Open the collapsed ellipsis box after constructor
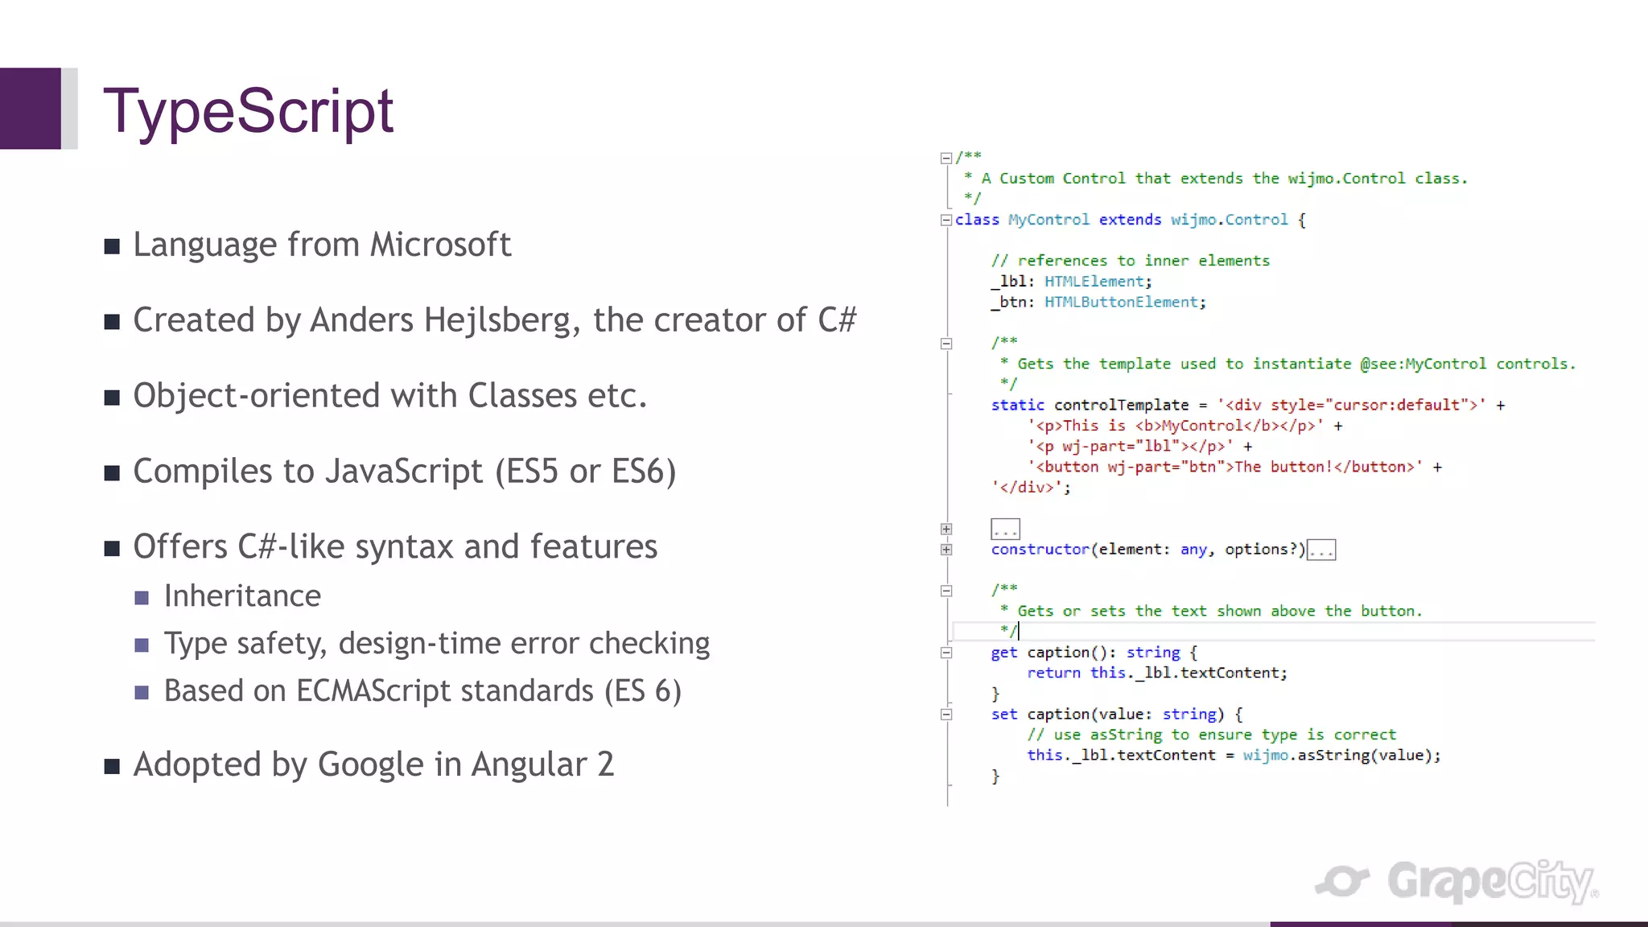Image resolution: width=1648 pixels, height=927 pixels. [x=1321, y=550]
